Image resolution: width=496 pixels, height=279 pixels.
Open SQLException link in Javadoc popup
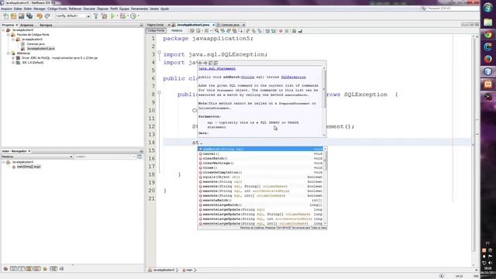[x=294, y=77]
